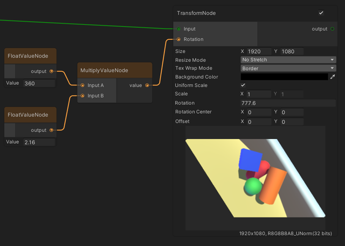
Task: Click the output port of the 2.16 FloatValueNode
Action: click(51, 130)
